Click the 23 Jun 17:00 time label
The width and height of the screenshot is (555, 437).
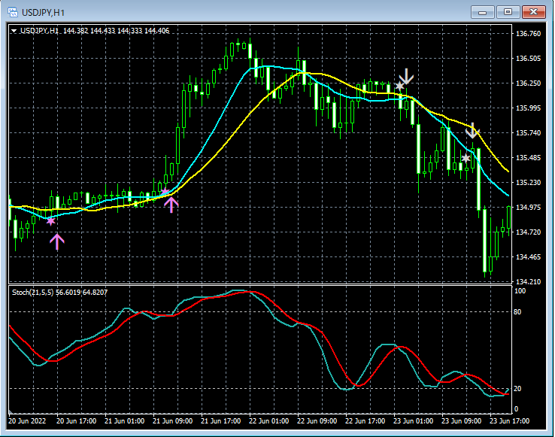509,421
